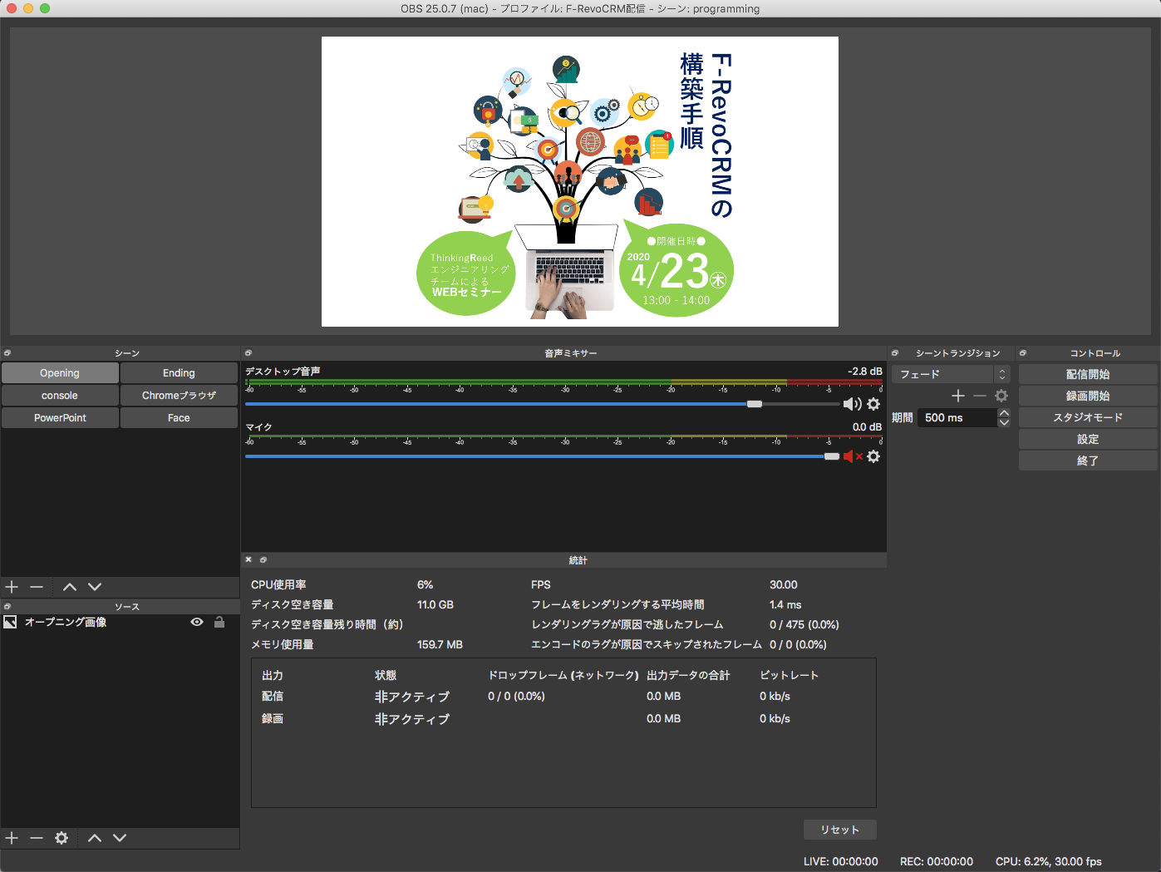Screen dimensions: 1161x872
Task: Select オープニング画像 source row
Action: (120, 622)
